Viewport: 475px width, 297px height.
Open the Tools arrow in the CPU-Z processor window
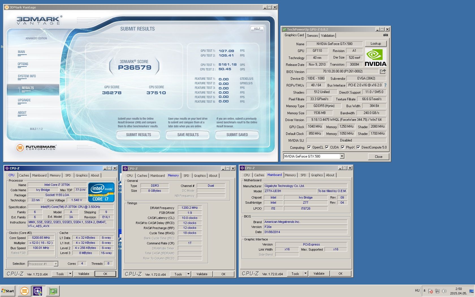70,274
